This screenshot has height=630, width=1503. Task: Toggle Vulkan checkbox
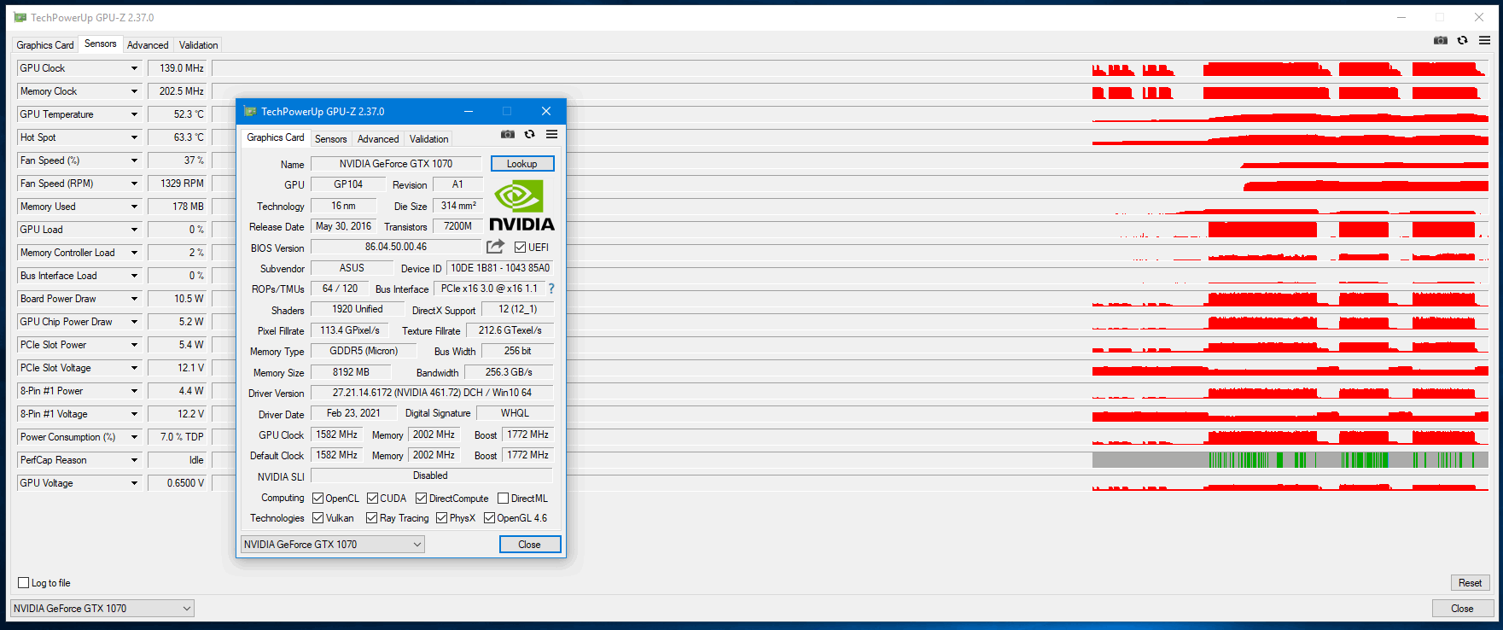318,518
